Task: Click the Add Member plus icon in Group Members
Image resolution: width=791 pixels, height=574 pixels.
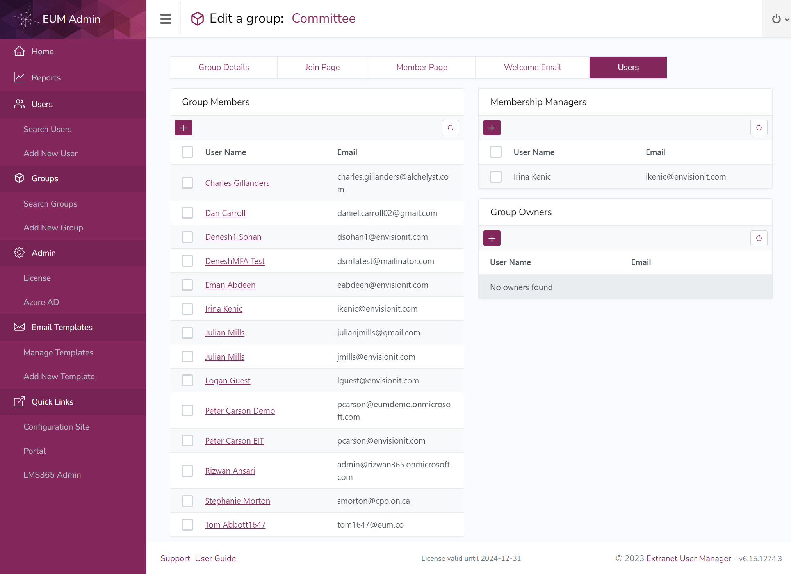Action: 183,128
